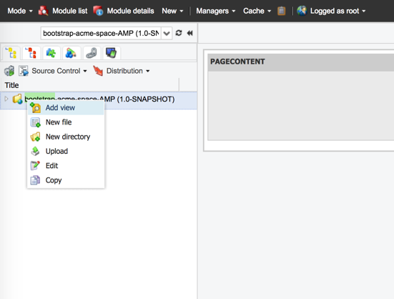Screen dimensions: 394x299
Task: Open the Source Control dropdown
Action: 59,71
